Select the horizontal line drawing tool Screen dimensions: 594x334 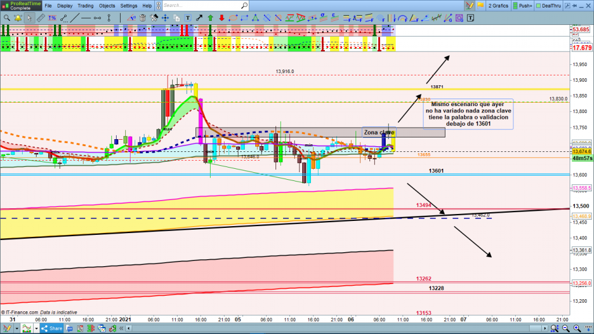point(87,18)
